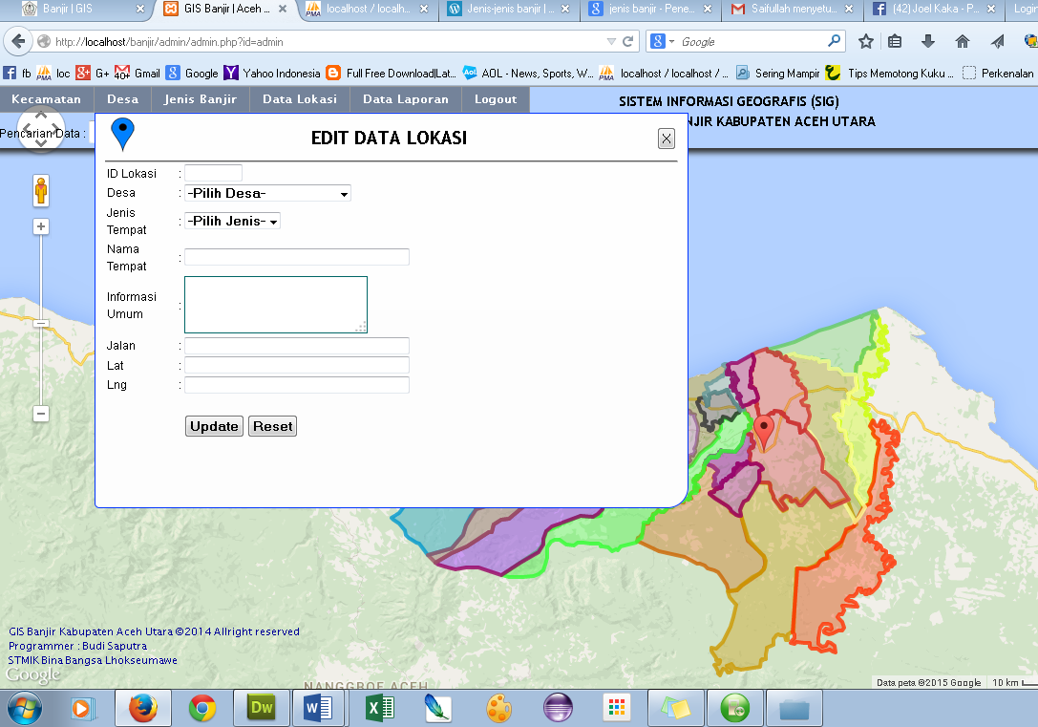Click the blue marker icon in the edit dialog
Viewport: 1038px width, 727px height.
121,134
